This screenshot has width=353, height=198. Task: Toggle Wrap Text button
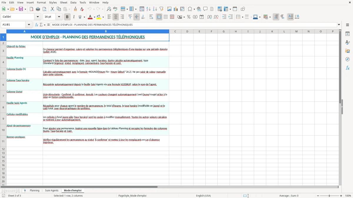click(x=151, y=17)
